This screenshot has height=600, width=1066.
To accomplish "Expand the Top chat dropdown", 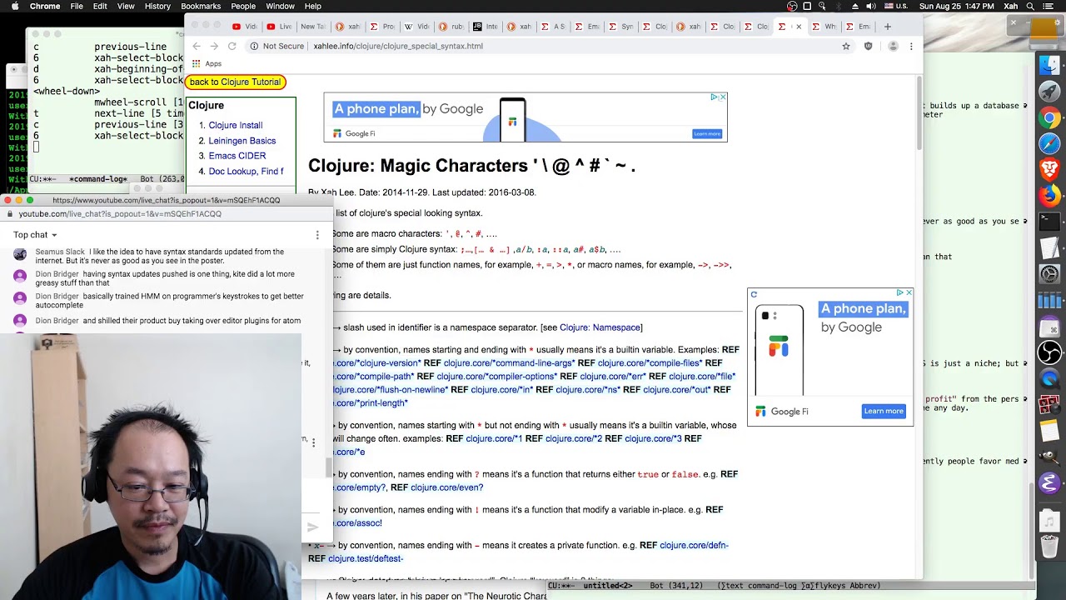I will (35, 235).
